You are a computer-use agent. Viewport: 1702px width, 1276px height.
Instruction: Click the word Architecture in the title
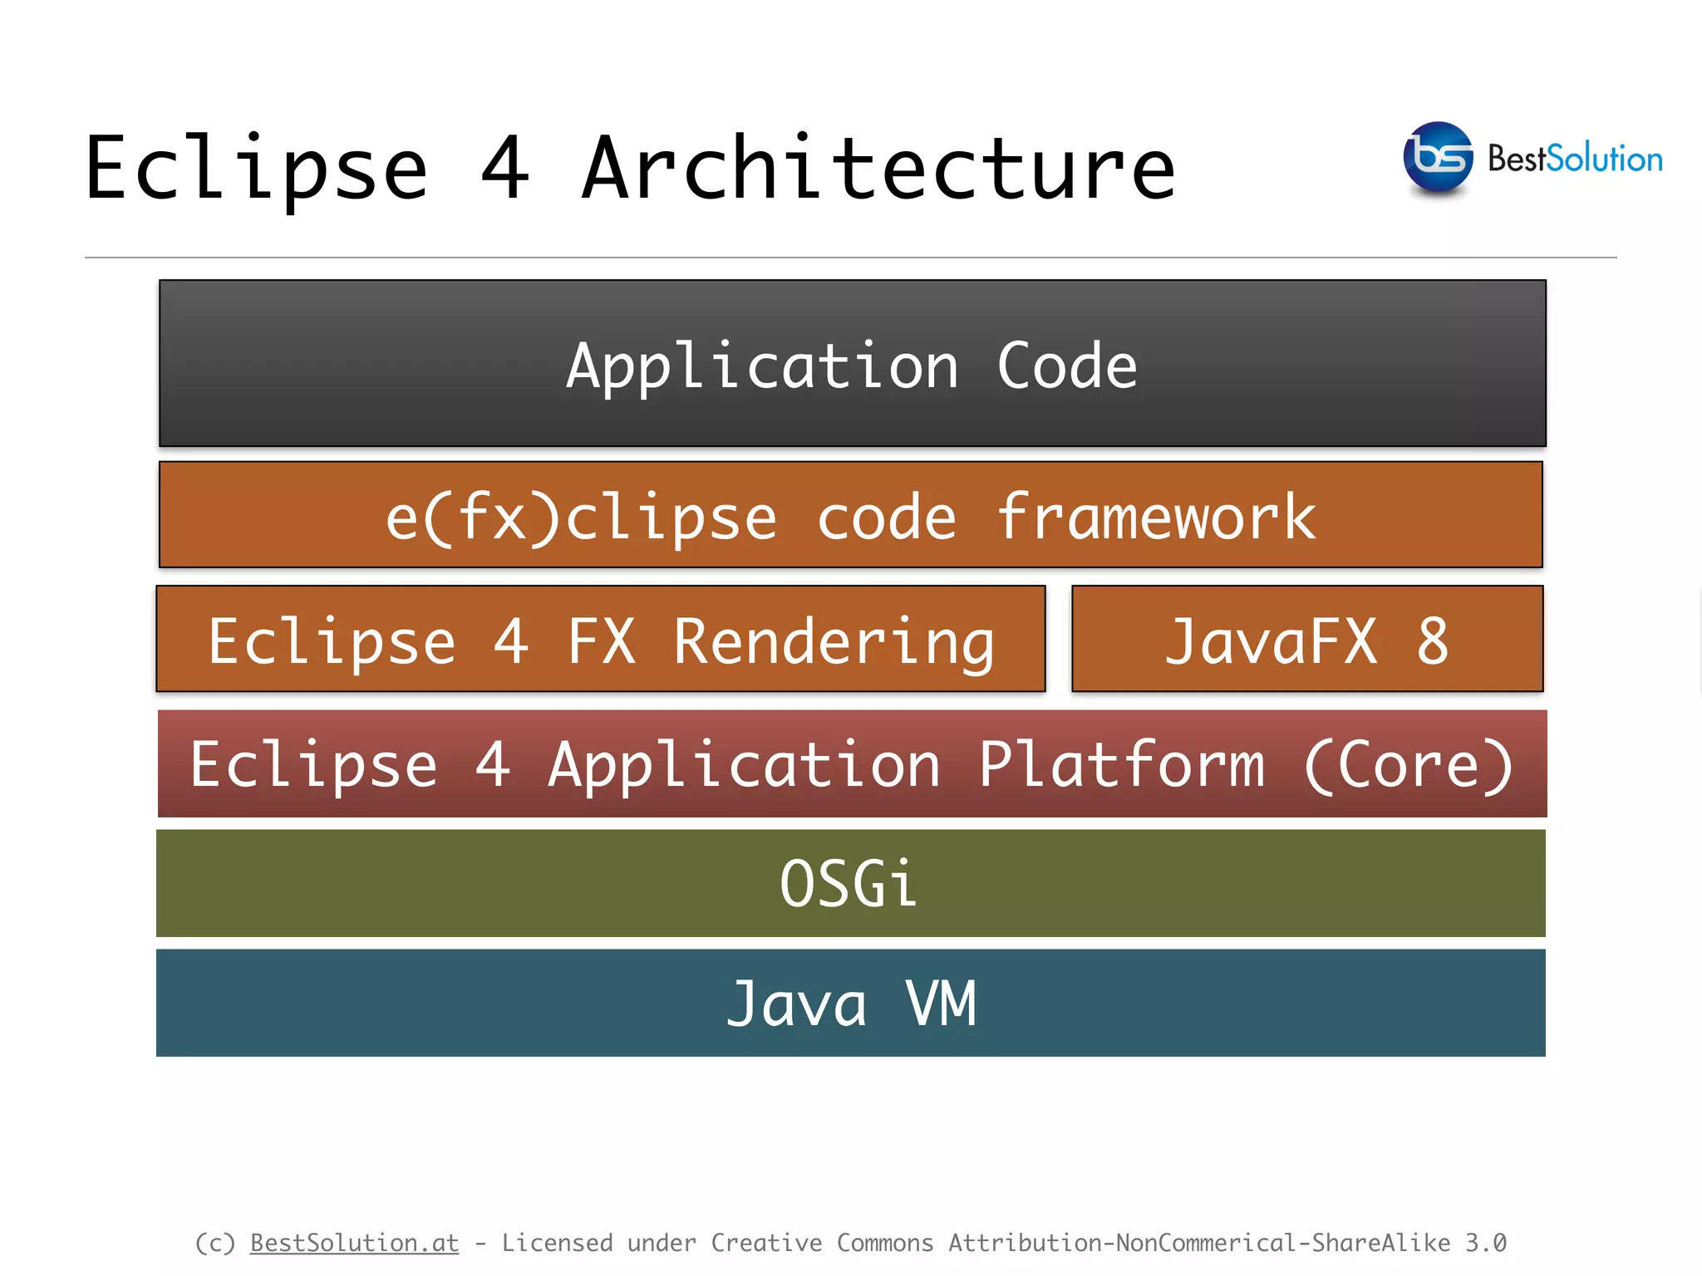878,169
